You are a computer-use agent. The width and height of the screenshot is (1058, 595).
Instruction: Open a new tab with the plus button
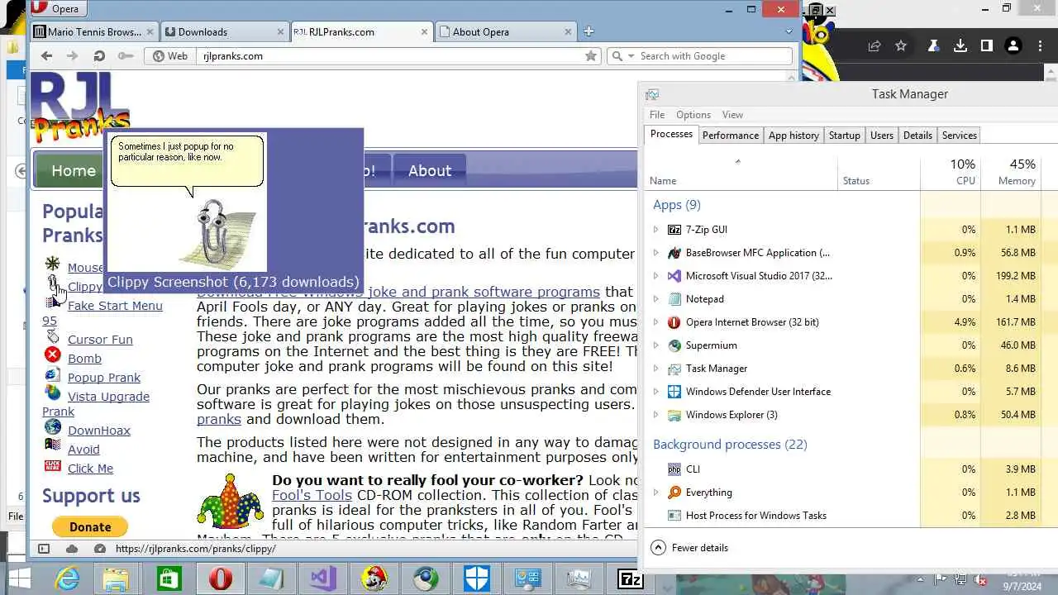click(589, 31)
